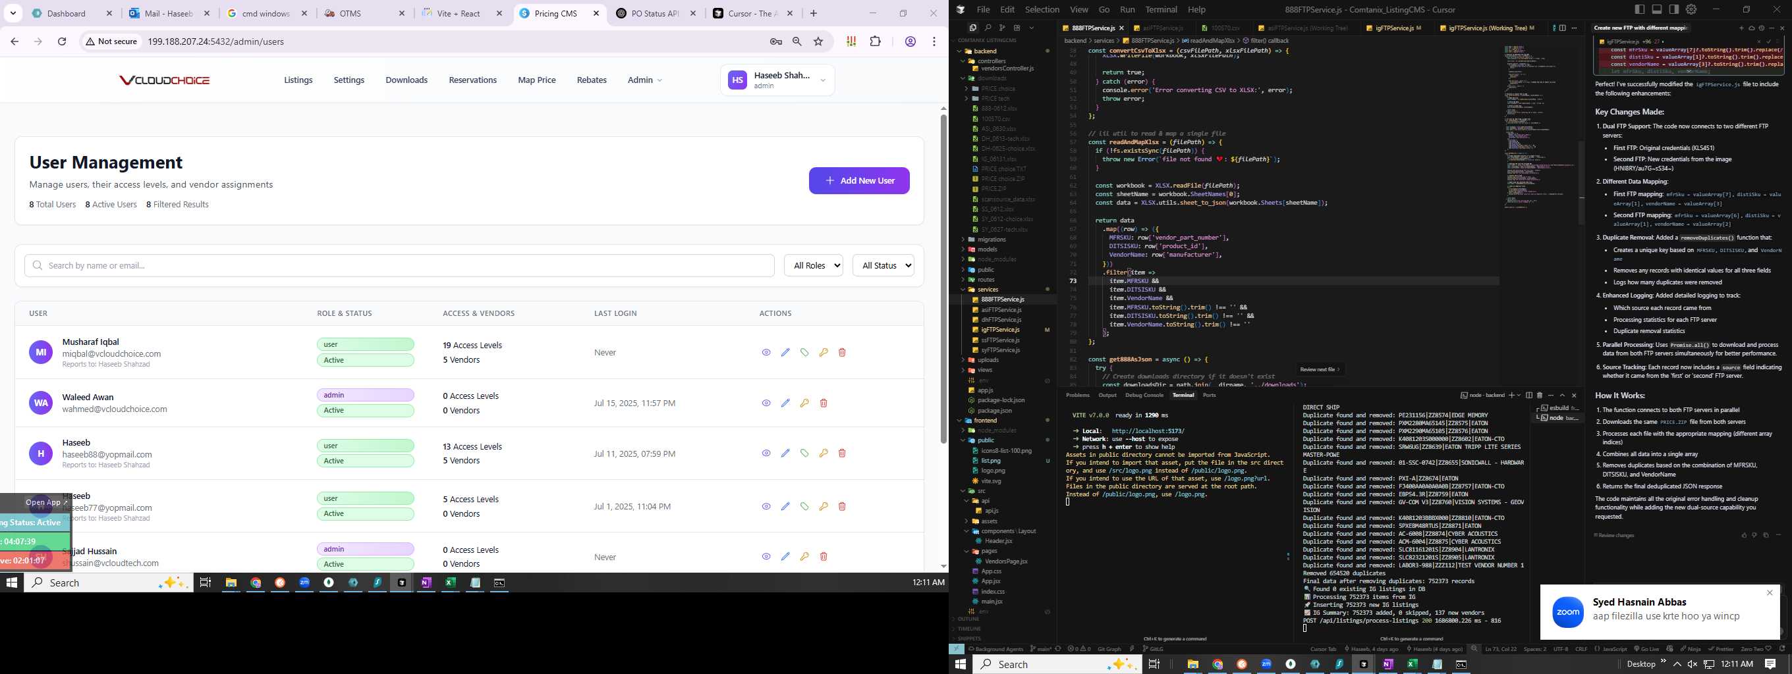View Sajjad Hussain's details eye icon
This screenshot has height=674, width=1792.
[766, 557]
